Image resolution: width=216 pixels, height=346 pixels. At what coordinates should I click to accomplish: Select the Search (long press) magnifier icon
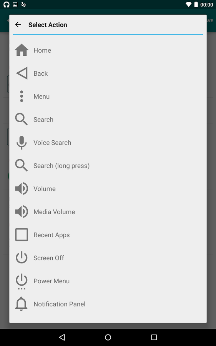click(x=21, y=165)
